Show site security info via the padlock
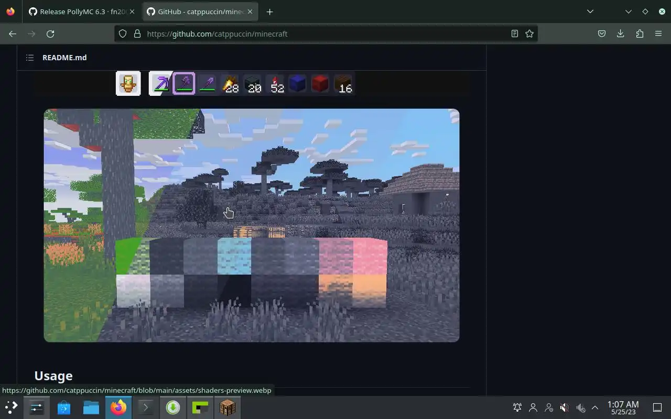This screenshot has height=419, width=671. point(137,34)
